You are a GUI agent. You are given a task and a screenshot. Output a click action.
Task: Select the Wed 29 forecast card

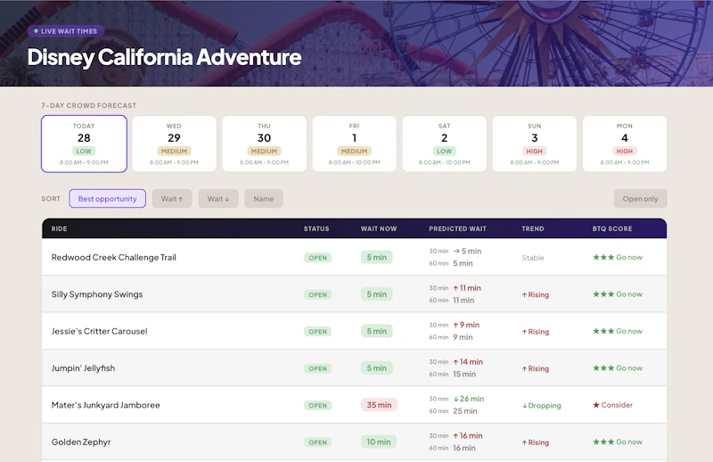[x=174, y=144]
